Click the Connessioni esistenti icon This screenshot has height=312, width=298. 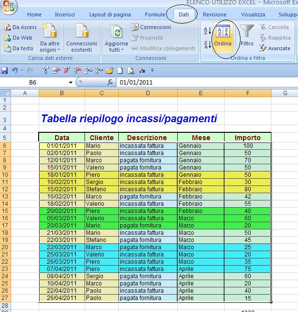click(x=82, y=31)
